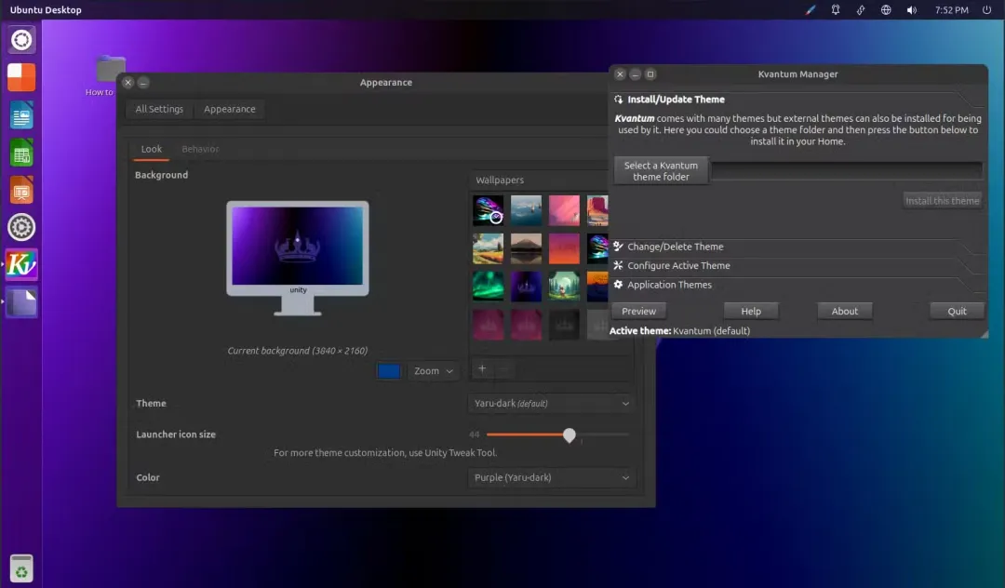This screenshot has width=1005, height=588.
Task: Select the sailboats sea wallpaper thumbnail
Action: pos(526,211)
